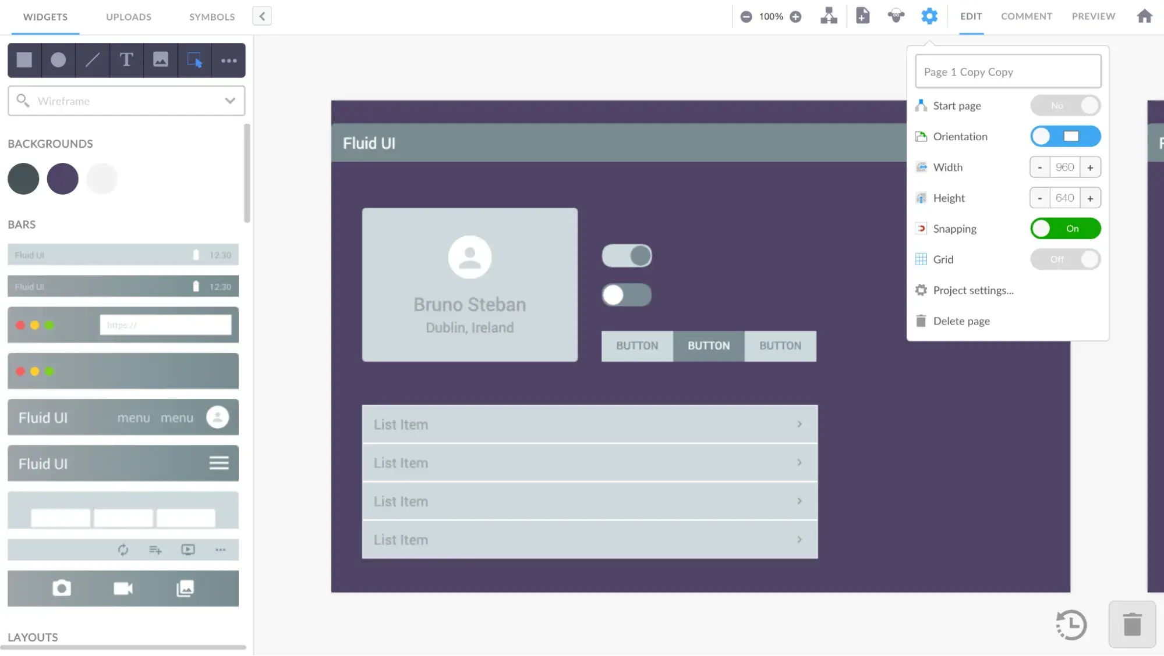Open the widget category dropdown
Screen dimensions: 1164x656
click(x=231, y=101)
